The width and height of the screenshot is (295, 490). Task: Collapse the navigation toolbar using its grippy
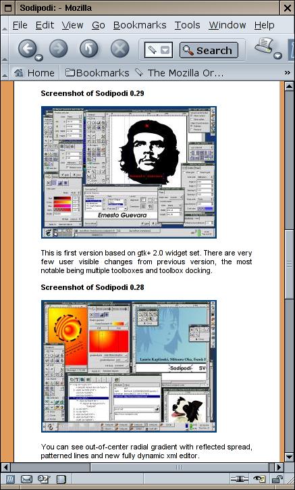[5, 49]
